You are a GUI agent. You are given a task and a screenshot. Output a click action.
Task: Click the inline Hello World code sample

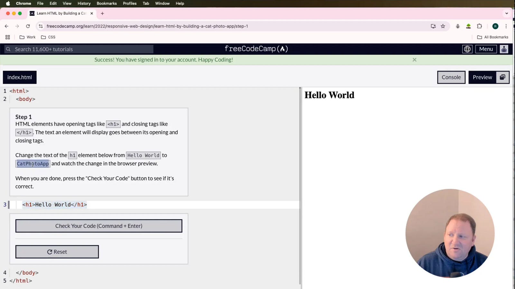tap(143, 155)
